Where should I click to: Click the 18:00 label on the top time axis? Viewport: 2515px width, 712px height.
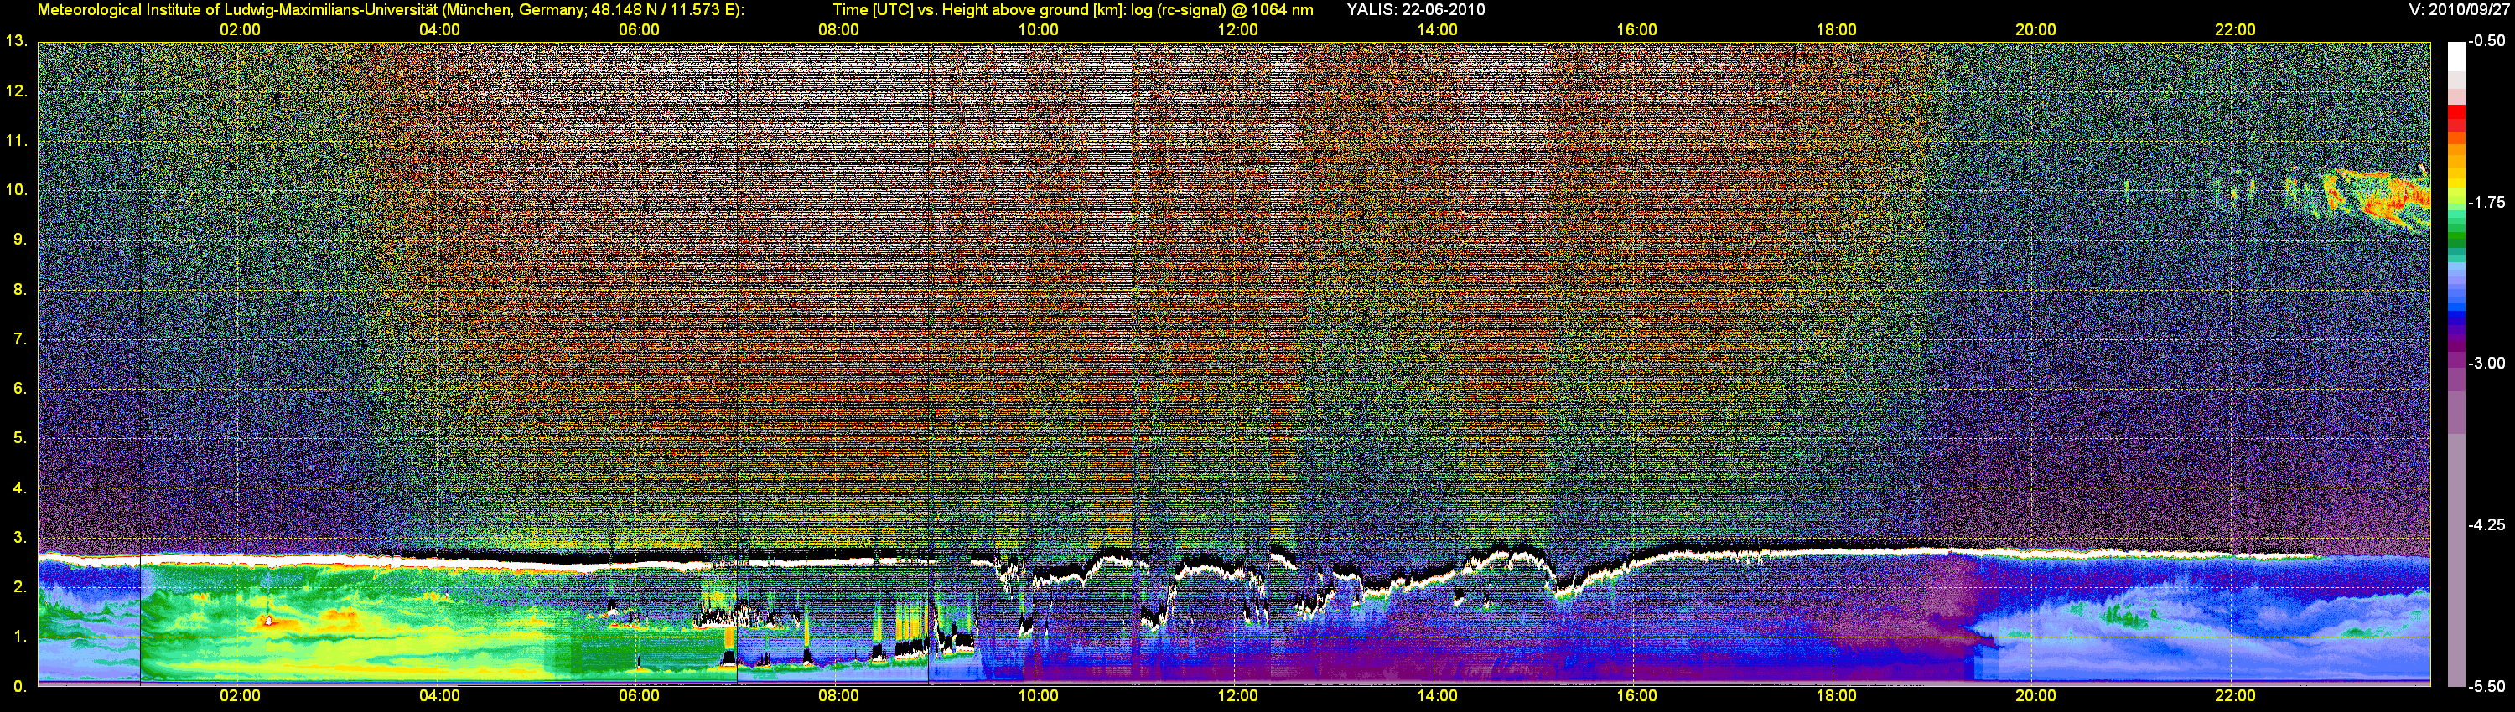point(1835,29)
